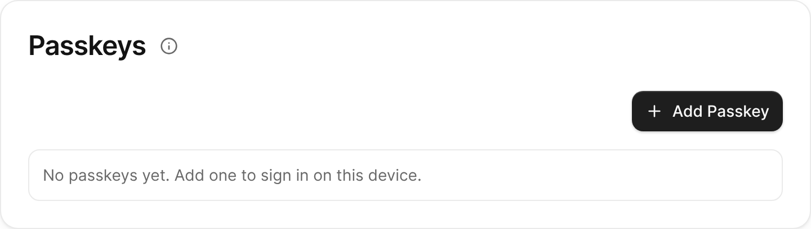Click the word "Passkeys" in the title

87,46
